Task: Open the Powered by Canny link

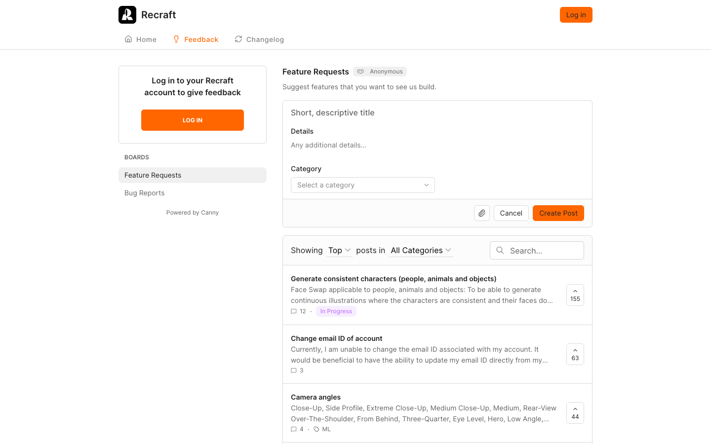Action: [193, 213]
